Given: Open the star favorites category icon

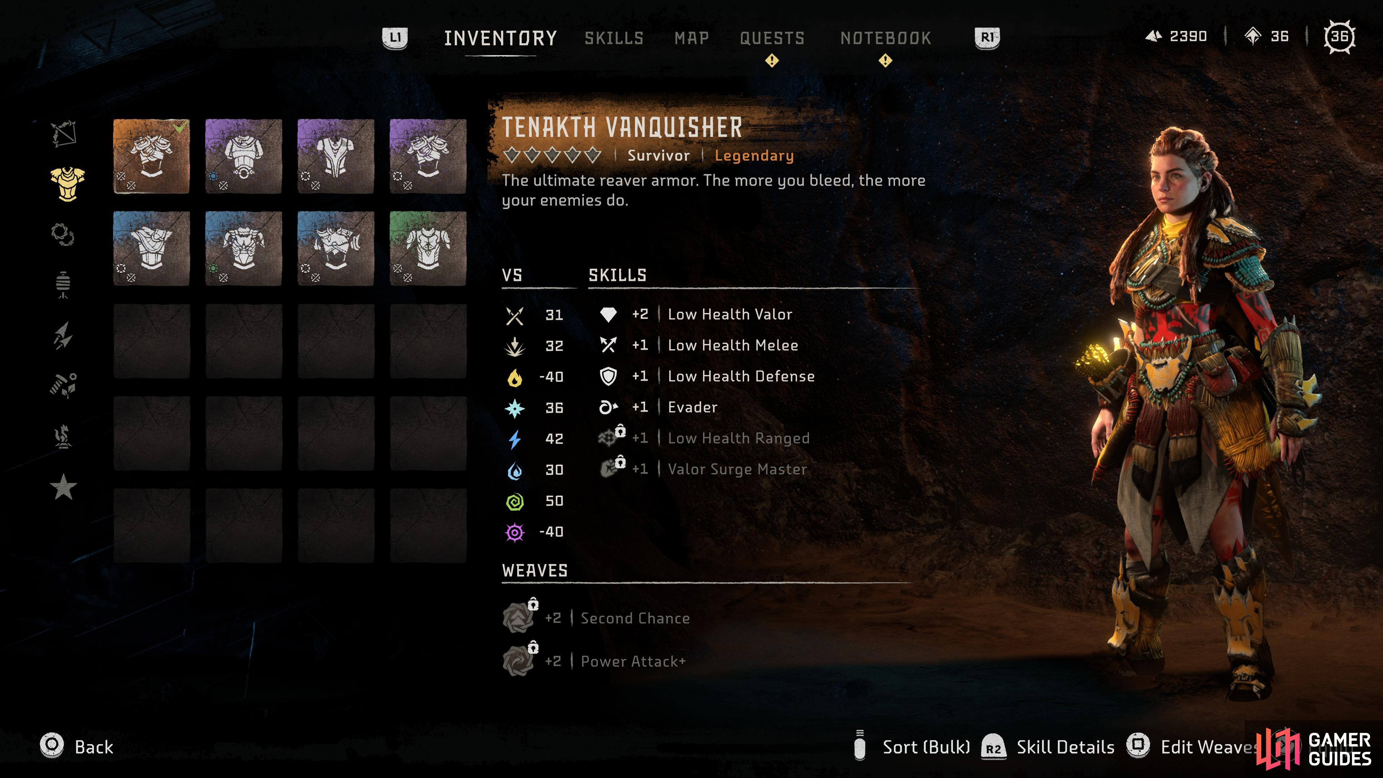Looking at the screenshot, I should pos(63,487).
